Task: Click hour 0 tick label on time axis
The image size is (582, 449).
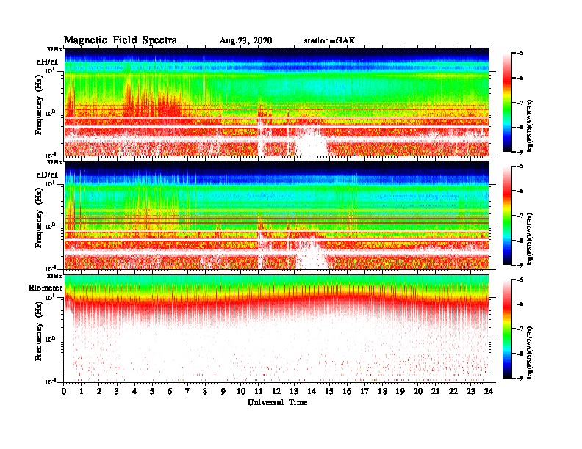Action: click(64, 391)
